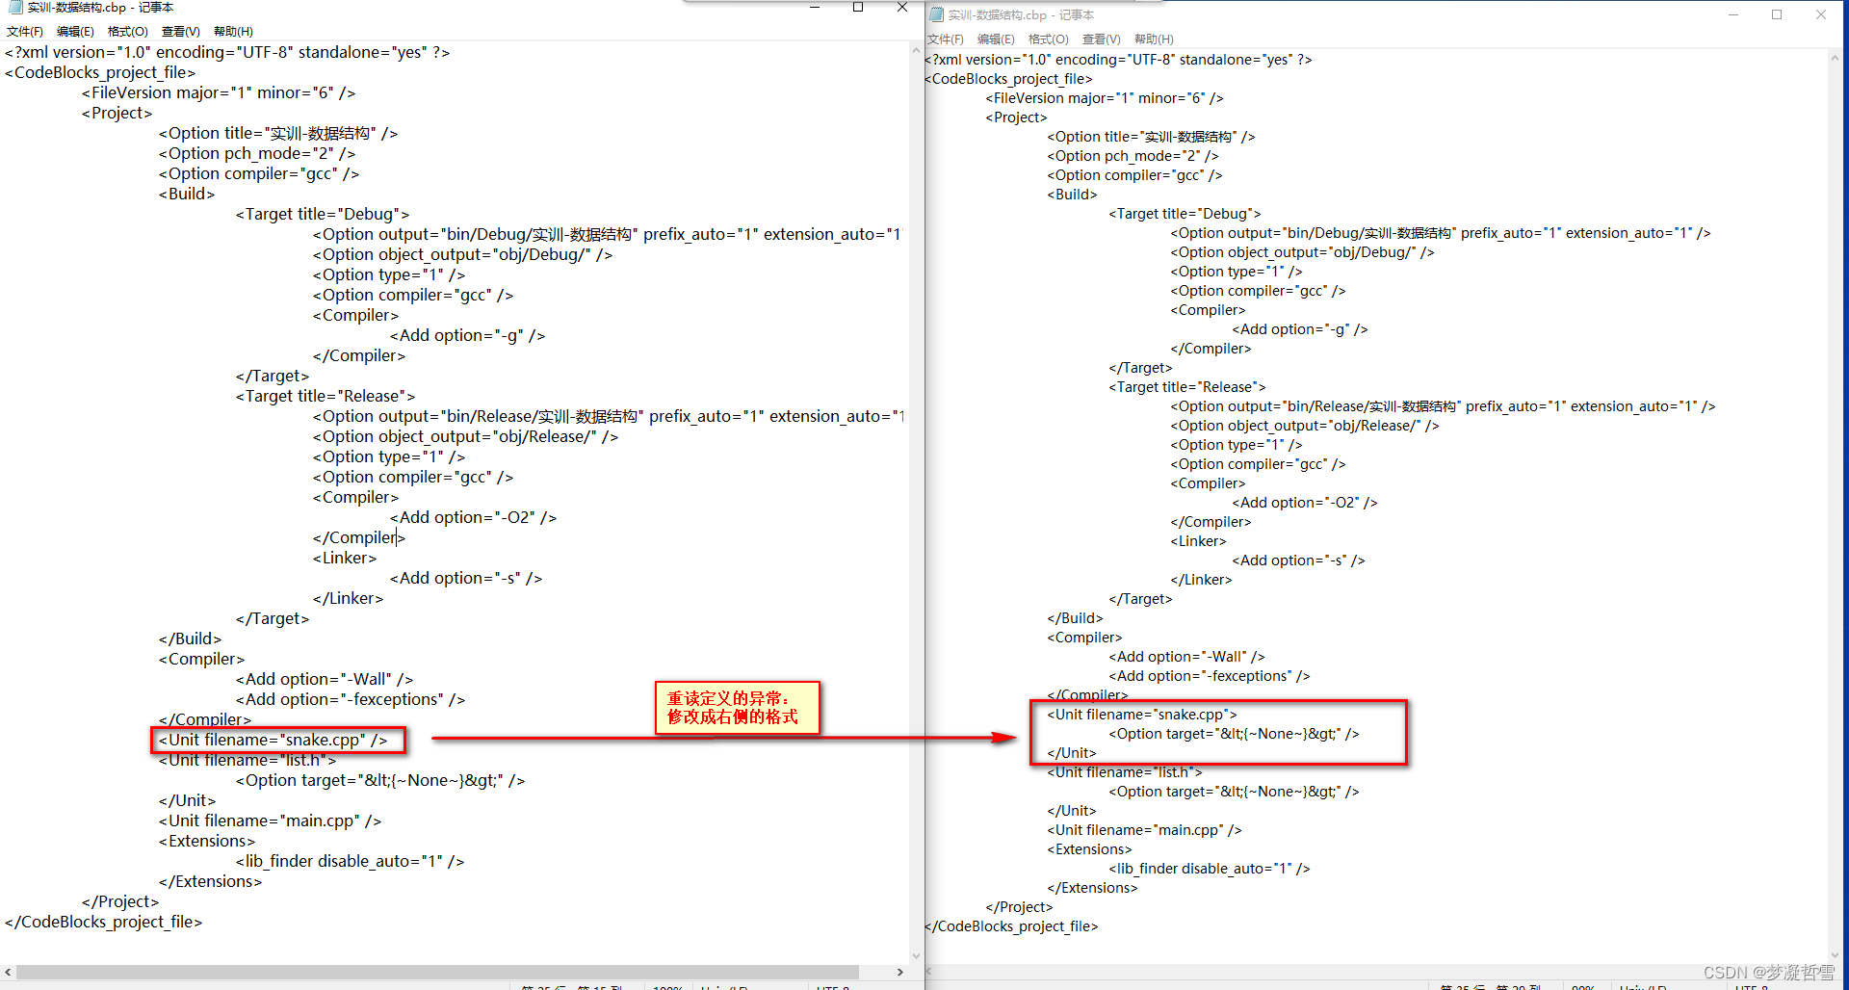
Task: Click Add option="-O2" line in right window
Action: (1305, 503)
